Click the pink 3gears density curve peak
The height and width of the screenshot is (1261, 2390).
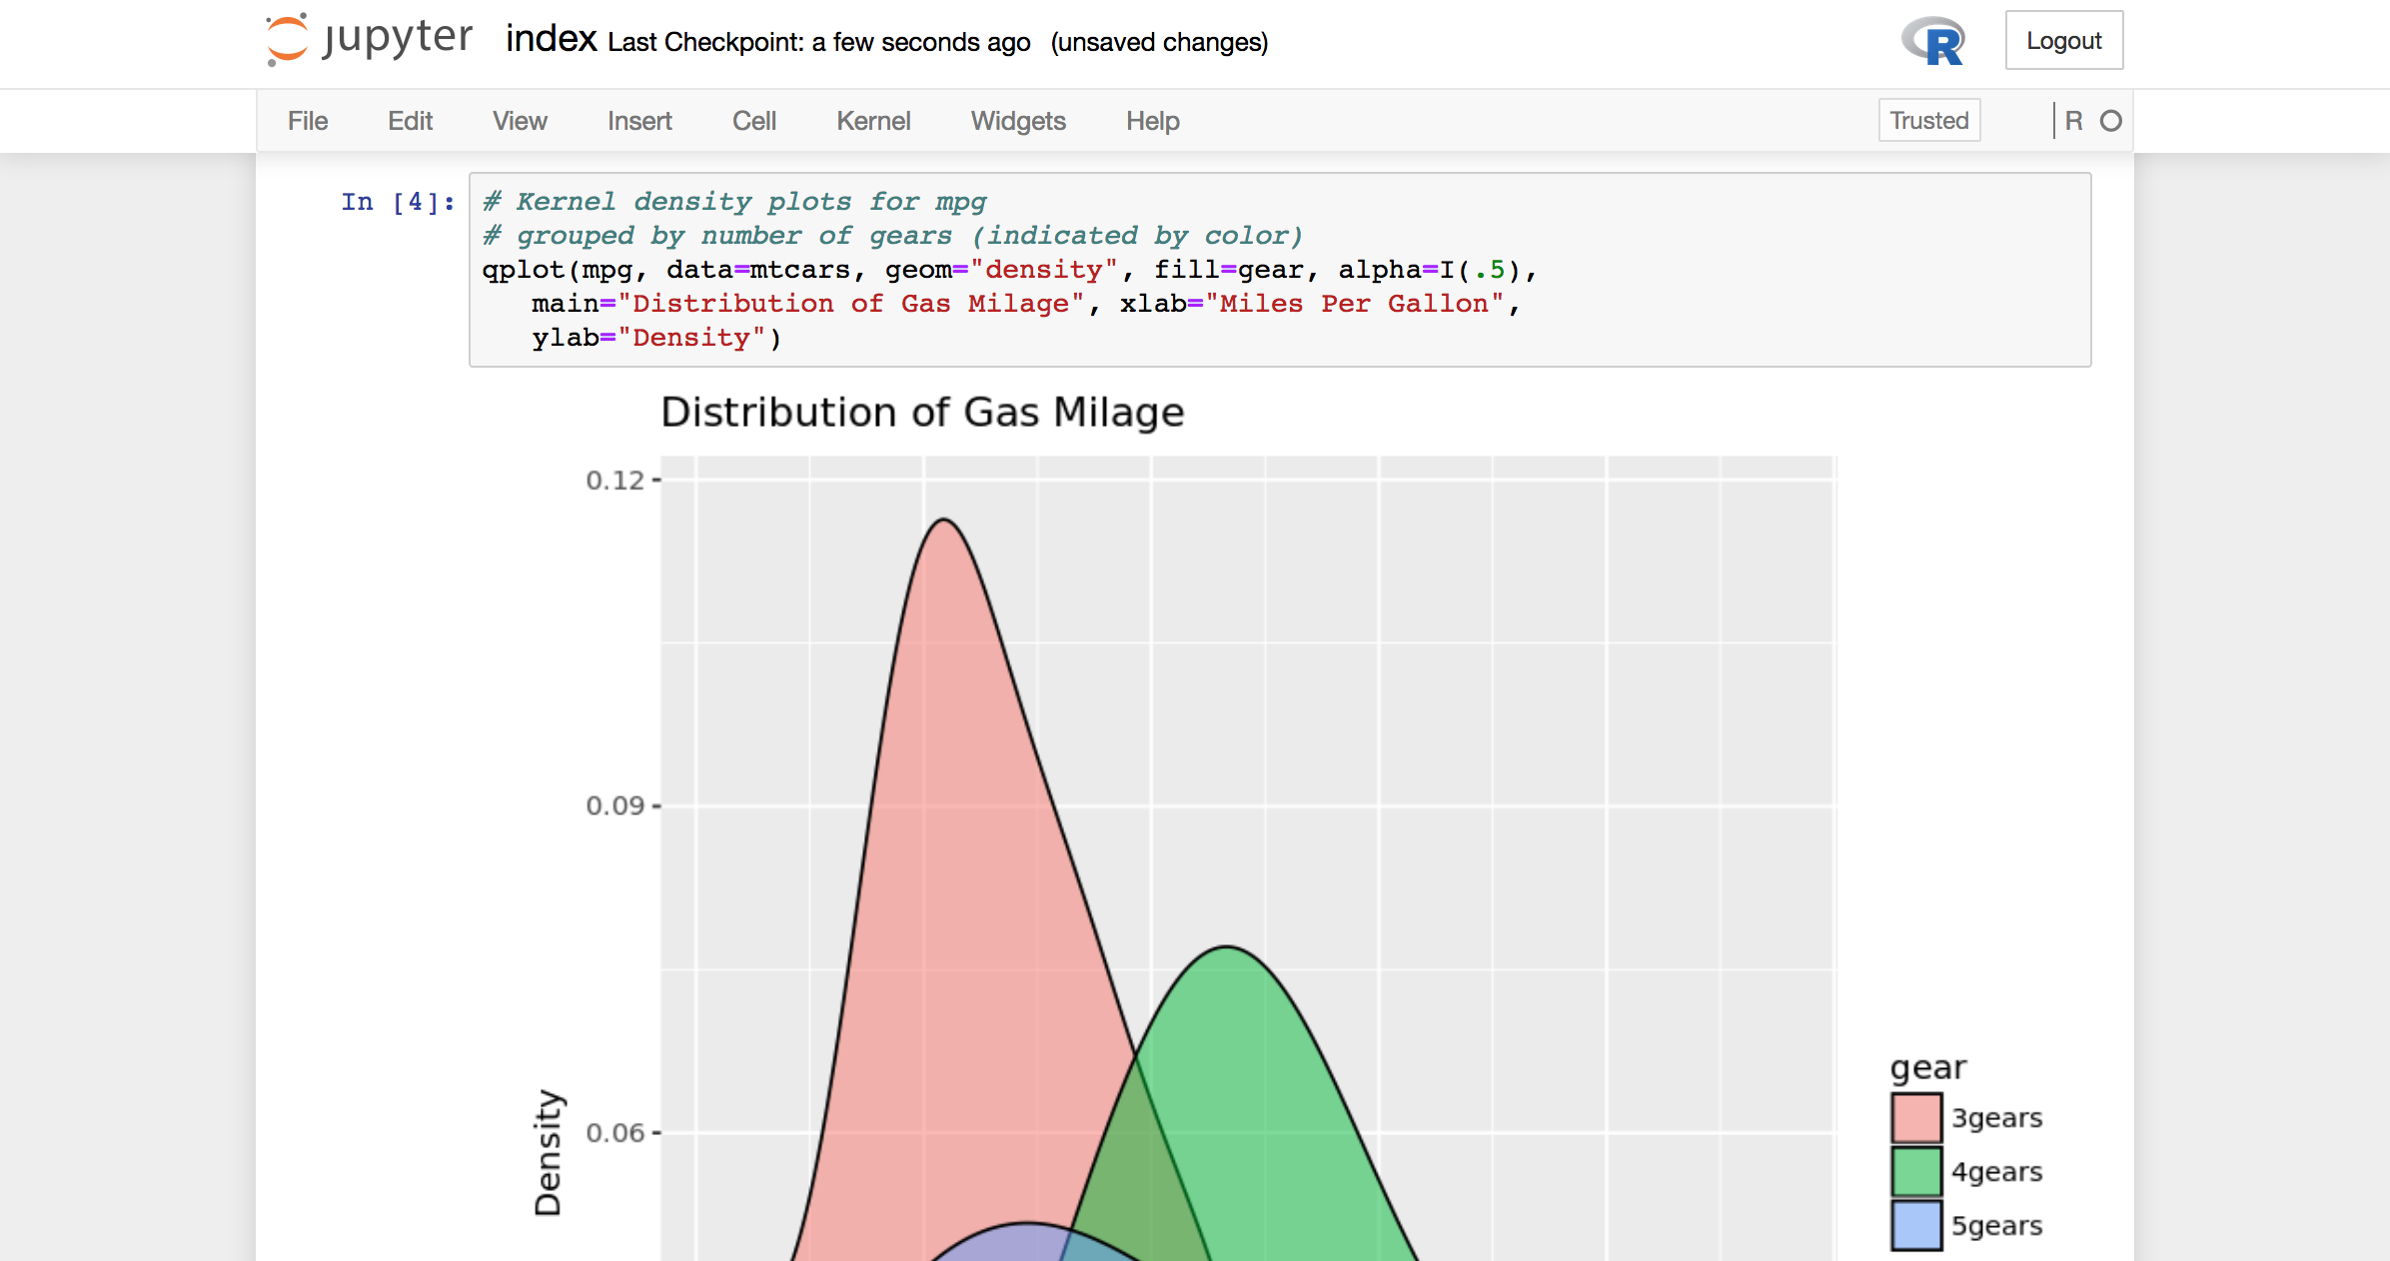click(944, 521)
